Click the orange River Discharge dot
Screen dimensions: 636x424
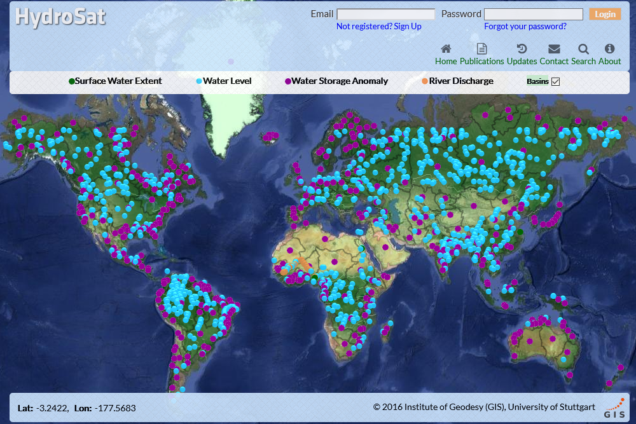tap(425, 81)
